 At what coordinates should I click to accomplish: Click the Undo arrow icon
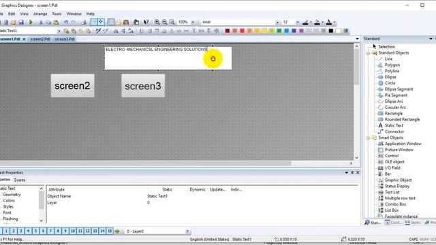click(66, 22)
